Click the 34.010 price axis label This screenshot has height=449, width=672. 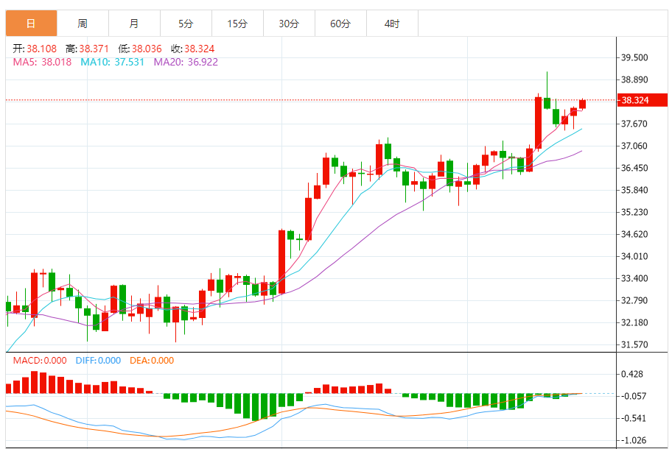pyautogui.click(x=634, y=256)
